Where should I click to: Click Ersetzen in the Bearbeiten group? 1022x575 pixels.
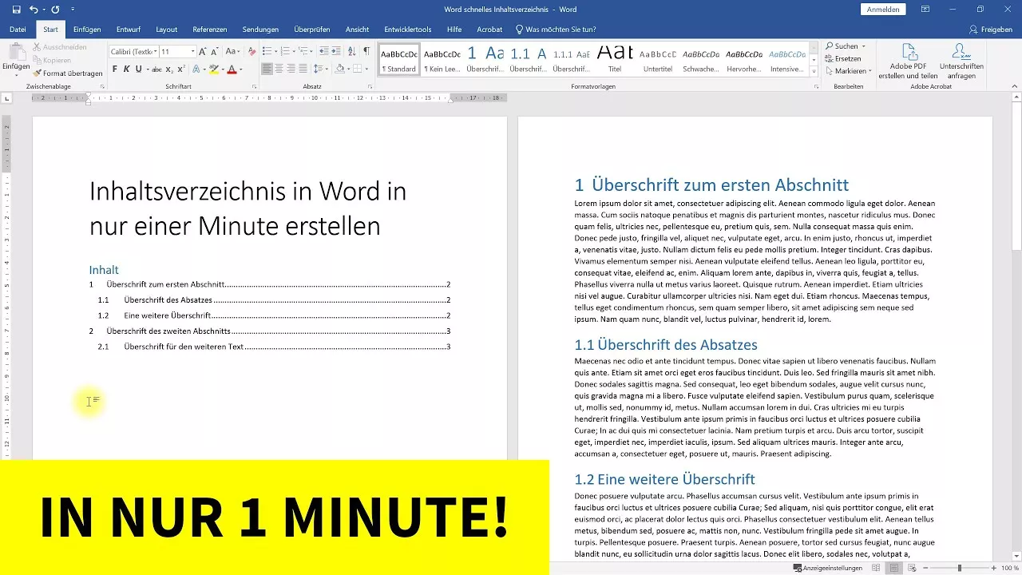[845, 57]
